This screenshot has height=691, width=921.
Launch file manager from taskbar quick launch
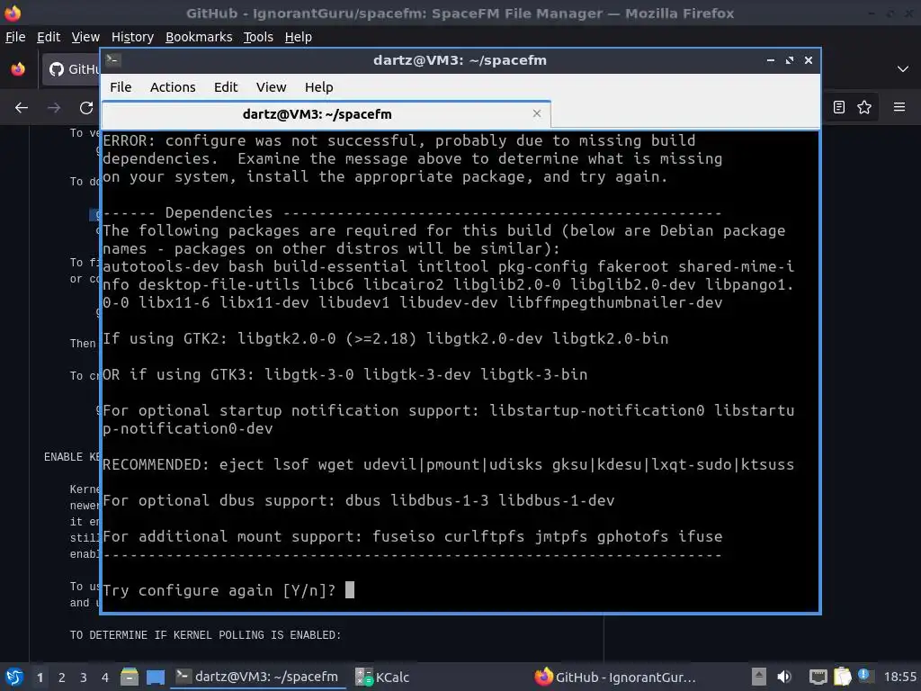(130, 677)
